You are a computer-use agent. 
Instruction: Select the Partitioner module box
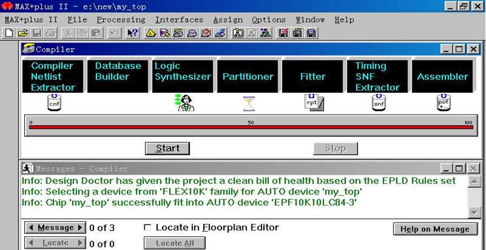point(248,76)
